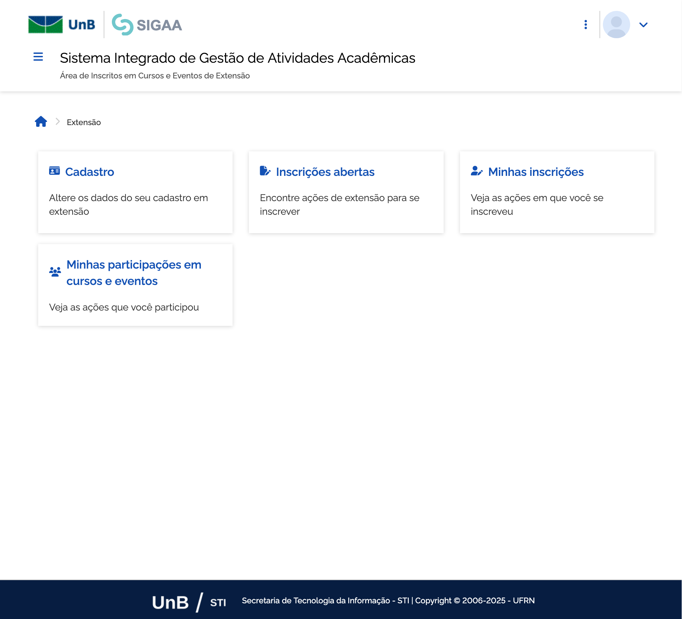Open Minhas inscrições link
682x619 pixels.
click(x=536, y=172)
